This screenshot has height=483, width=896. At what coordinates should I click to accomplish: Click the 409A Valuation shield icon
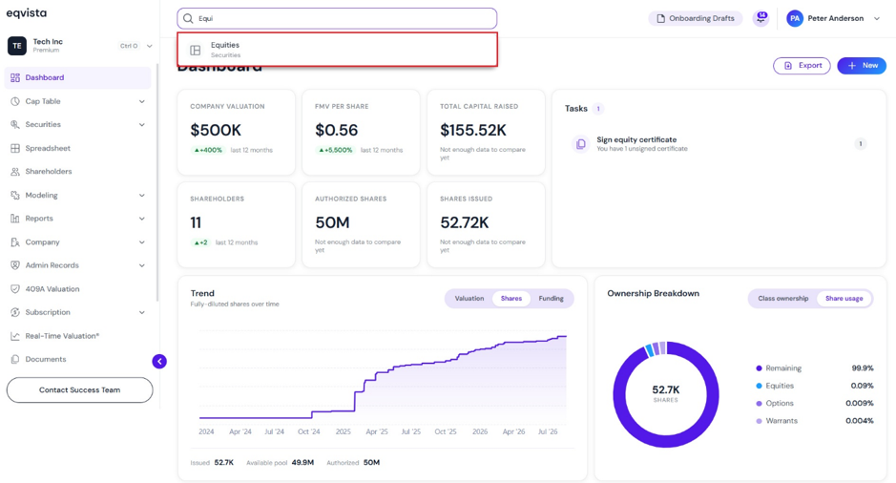[15, 288]
